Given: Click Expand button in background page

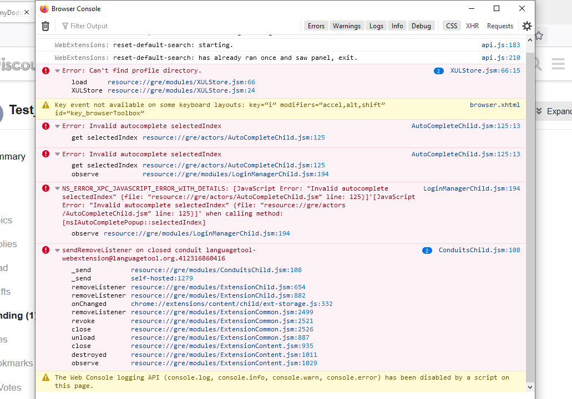Looking at the screenshot, I should click(553, 111).
